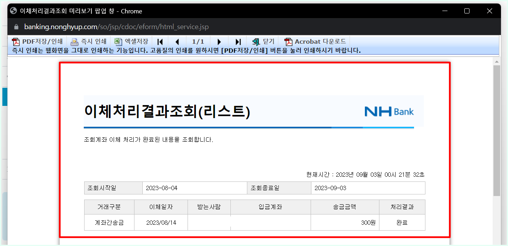Select the 1/1 page number field
The height and width of the screenshot is (246, 508).
click(198, 41)
